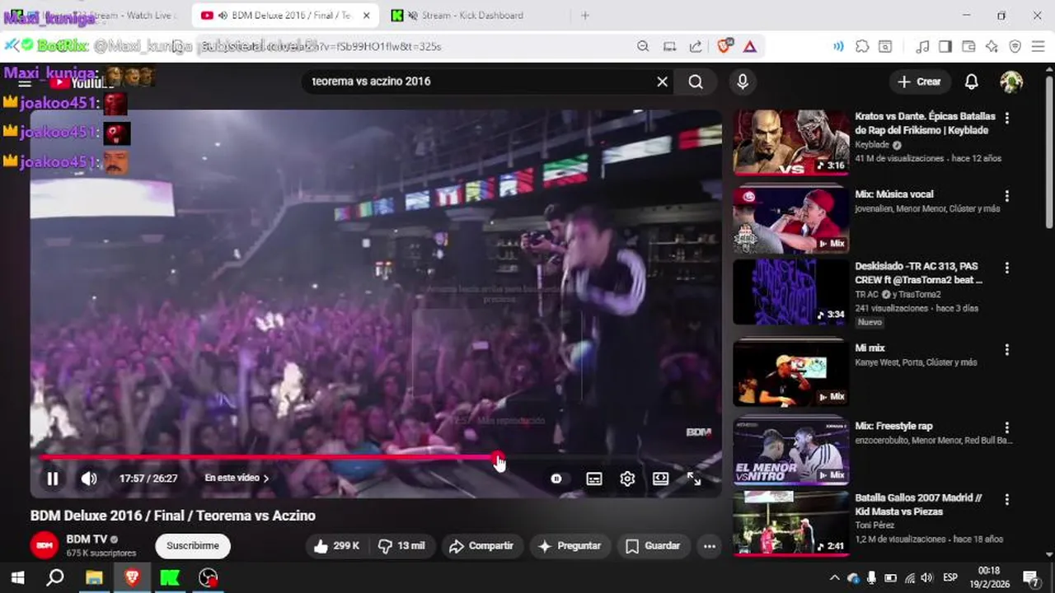
Task: Open Brave Wallet icon
Action: [x=968, y=46]
